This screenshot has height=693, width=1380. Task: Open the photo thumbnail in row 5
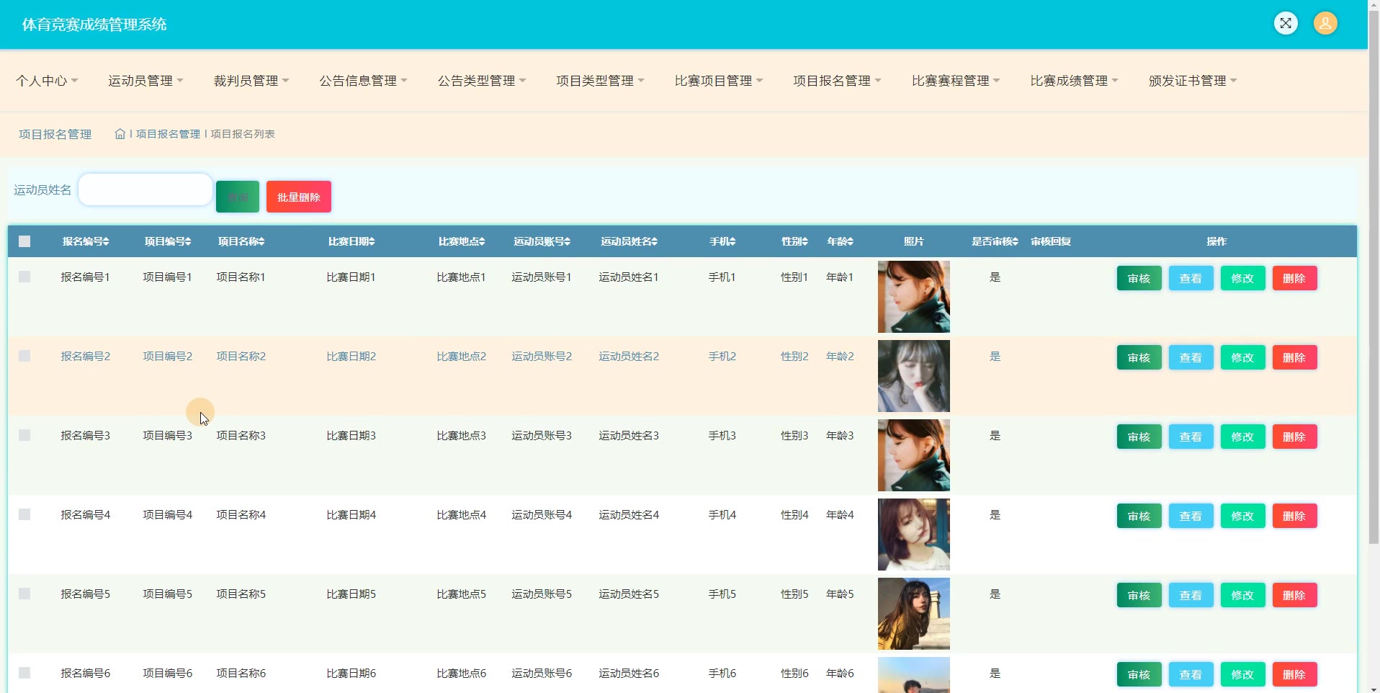pyautogui.click(x=913, y=614)
